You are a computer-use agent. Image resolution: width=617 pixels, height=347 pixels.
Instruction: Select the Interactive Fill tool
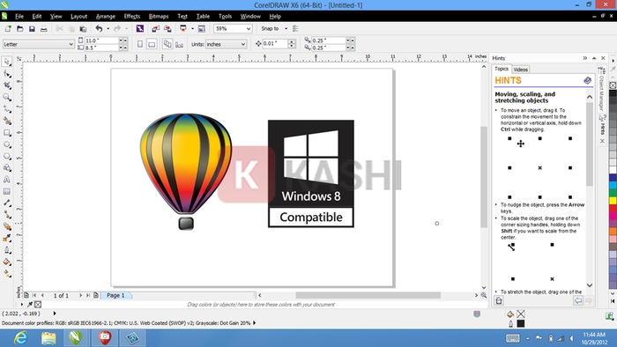[7, 274]
